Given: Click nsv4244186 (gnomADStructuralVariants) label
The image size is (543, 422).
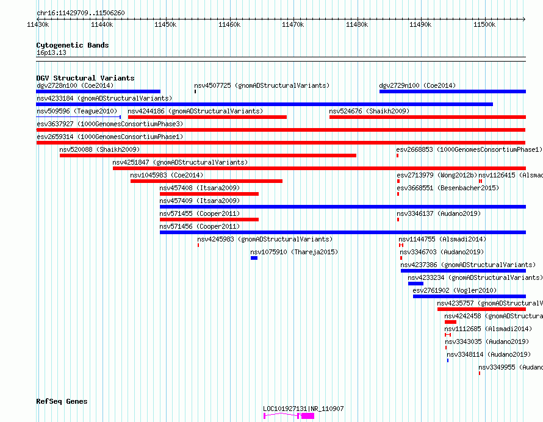Looking at the screenshot, I should 195,111.
